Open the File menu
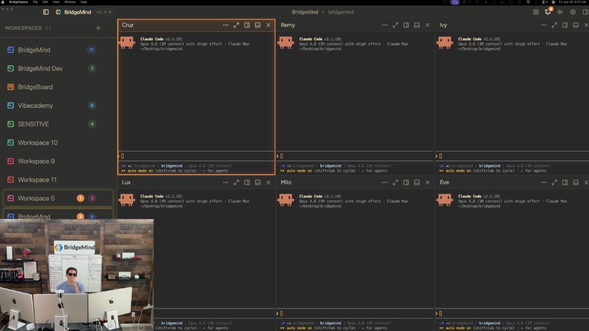The height and width of the screenshot is (331, 589). 35,2
